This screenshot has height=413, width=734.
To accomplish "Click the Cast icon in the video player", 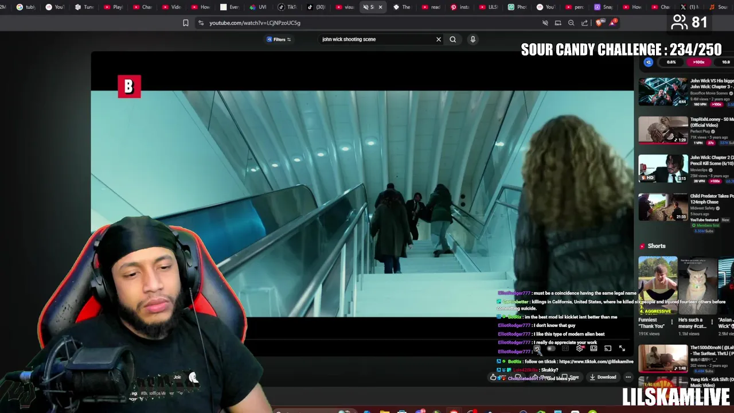I will point(608,348).
